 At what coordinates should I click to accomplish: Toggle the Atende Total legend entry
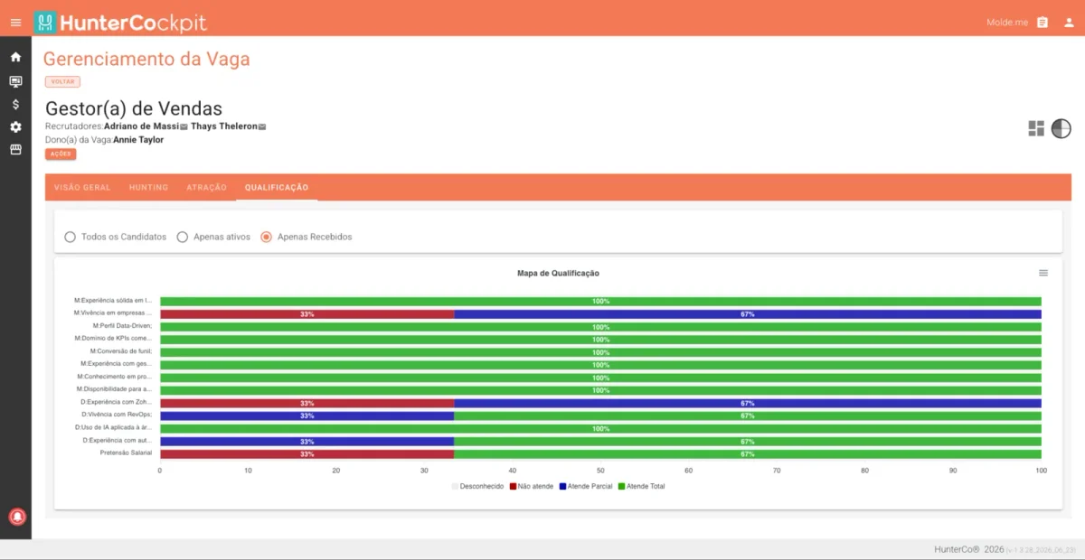641,486
